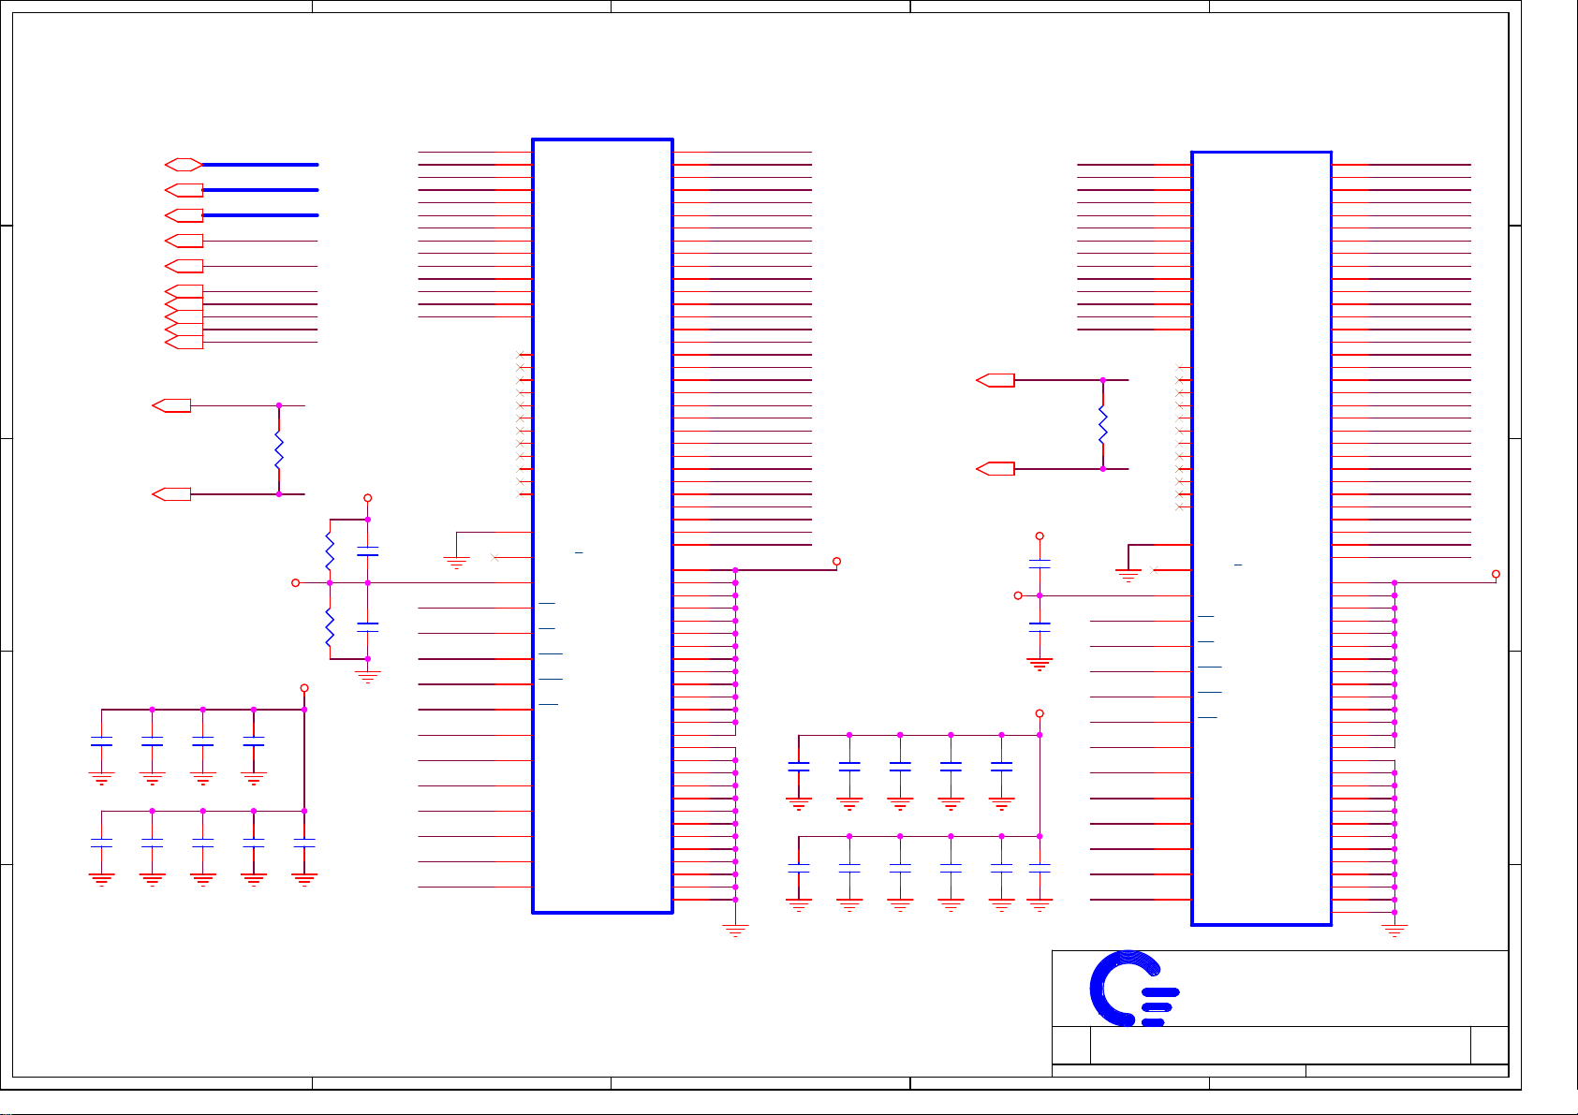The image size is (1578, 1115).
Task: Click lower port symbol left of right IC
Action: click(x=995, y=468)
